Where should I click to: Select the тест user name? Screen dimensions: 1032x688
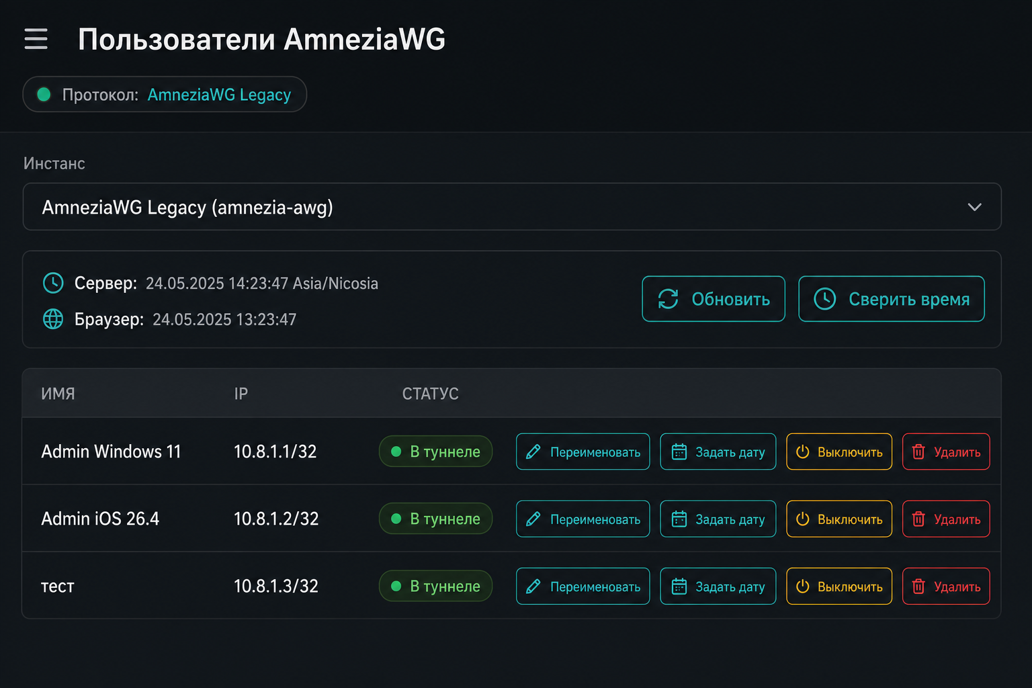click(58, 587)
